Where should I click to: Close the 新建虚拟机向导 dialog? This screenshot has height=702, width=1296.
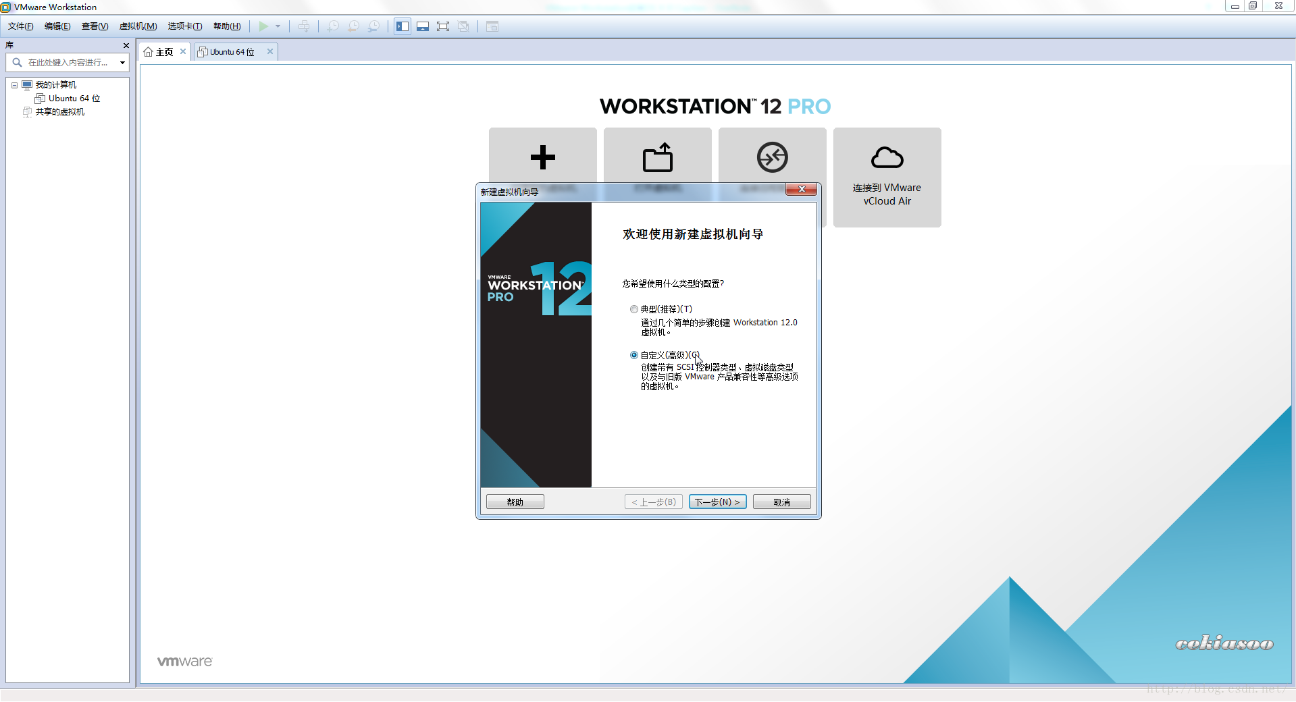coord(802,190)
